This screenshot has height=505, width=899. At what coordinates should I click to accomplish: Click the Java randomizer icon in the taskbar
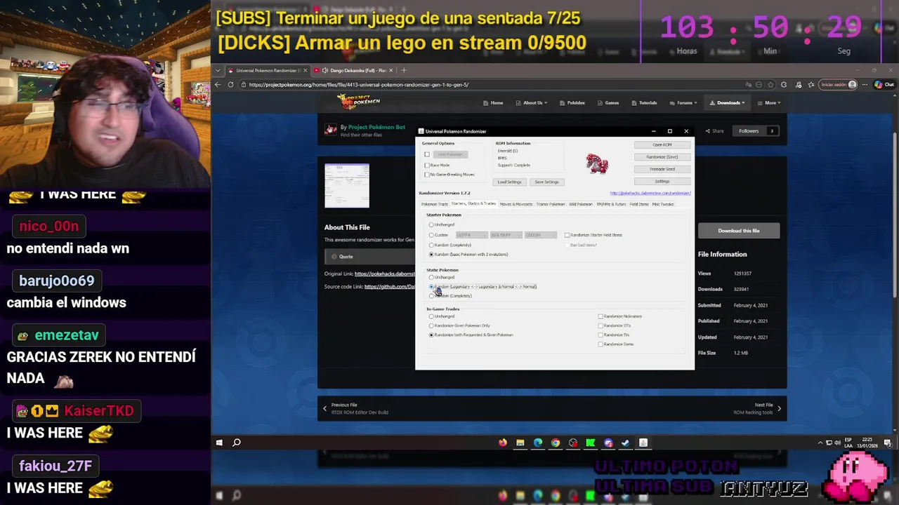pos(643,443)
